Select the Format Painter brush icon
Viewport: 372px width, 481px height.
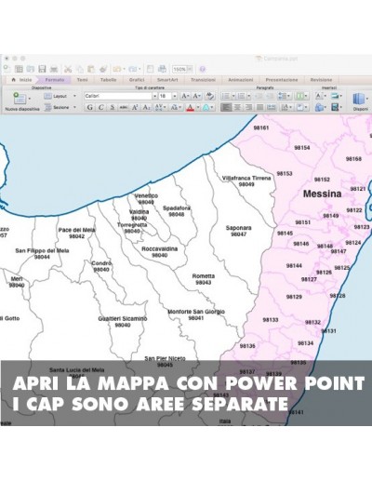[x=103, y=69]
